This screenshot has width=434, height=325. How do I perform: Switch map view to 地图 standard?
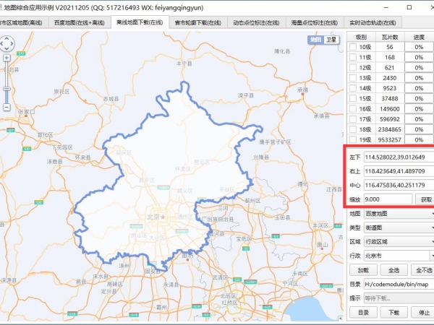pyautogui.click(x=315, y=40)
